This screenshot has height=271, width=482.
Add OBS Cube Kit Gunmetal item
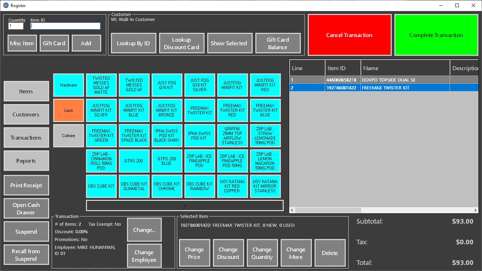pyautogui.click(x=134, y=186)
